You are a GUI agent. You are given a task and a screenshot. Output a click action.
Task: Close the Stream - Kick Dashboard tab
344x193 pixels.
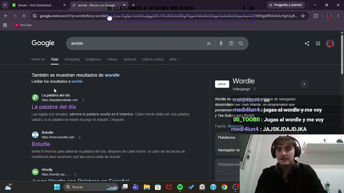pyautogui.click(x=64, y=5)
